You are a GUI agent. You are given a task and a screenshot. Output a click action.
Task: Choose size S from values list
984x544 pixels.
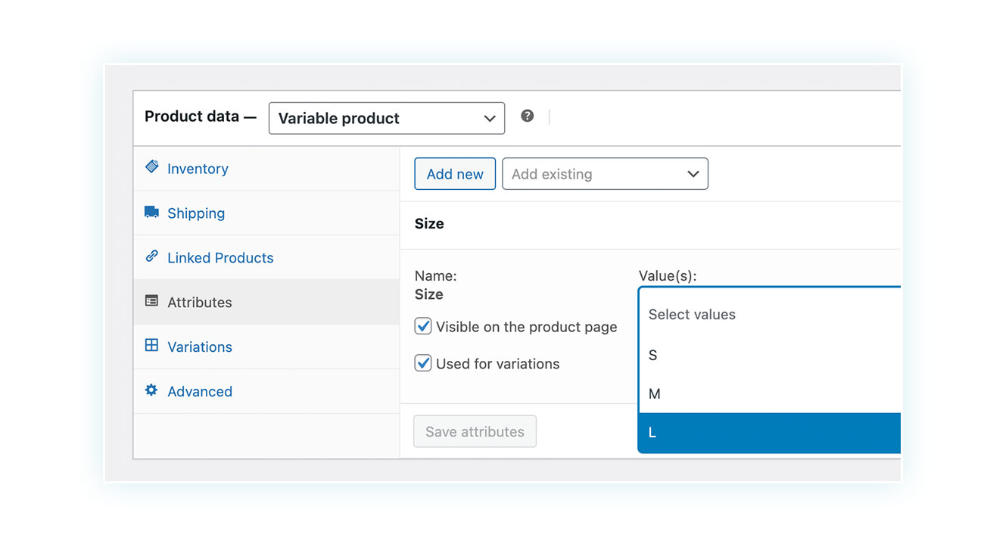(x=770, y=355)
